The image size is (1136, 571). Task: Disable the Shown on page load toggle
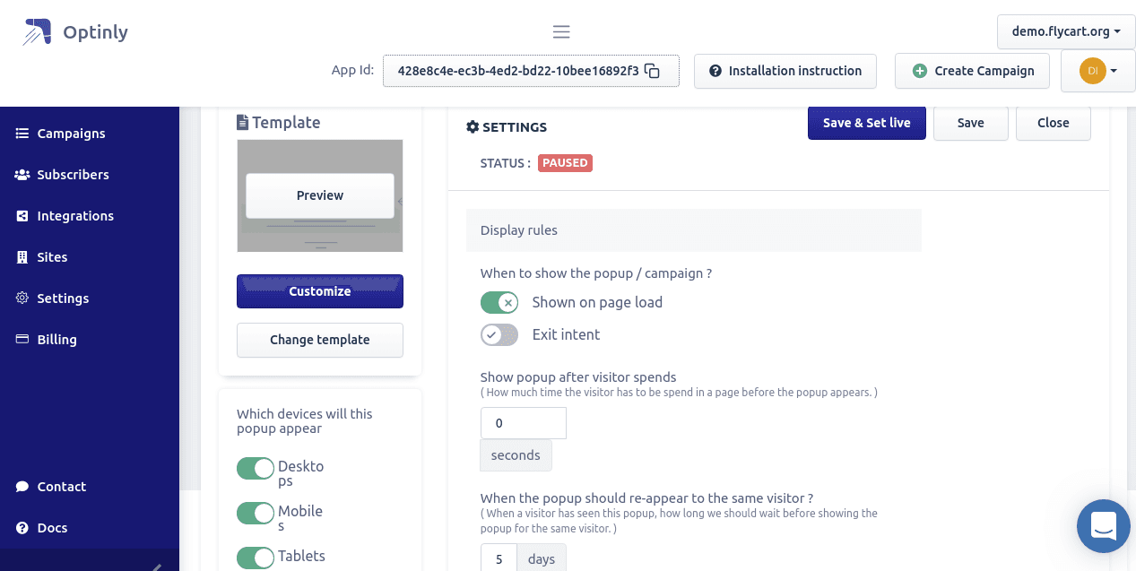[499, 303]
